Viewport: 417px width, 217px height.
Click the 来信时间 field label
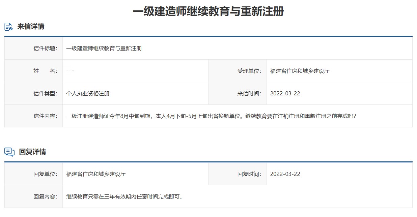pos(249,93)
